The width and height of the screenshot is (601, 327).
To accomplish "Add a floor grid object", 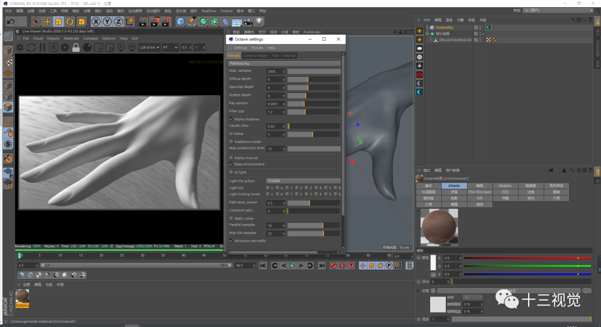I will point(237,22).
